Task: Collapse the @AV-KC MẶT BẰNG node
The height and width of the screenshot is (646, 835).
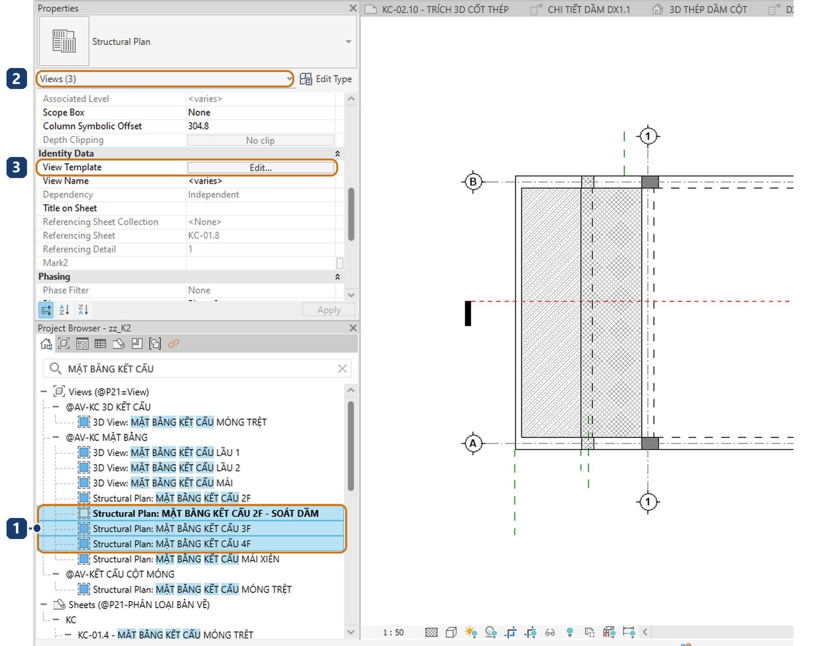Action: tap(56, 437)
